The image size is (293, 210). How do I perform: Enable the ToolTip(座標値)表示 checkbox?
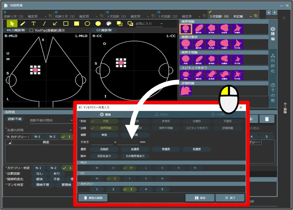[x=31, y=30]
